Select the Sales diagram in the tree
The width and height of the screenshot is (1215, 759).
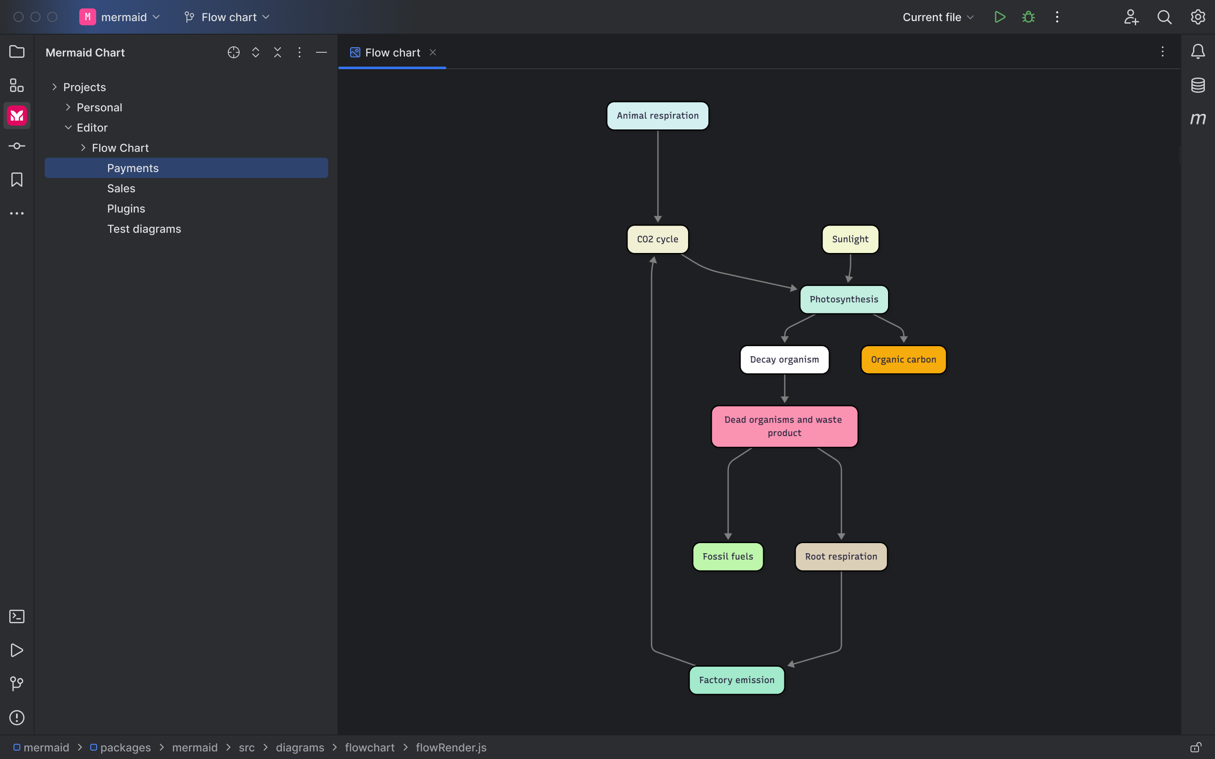pyautogui.click(x=121, y=188)
